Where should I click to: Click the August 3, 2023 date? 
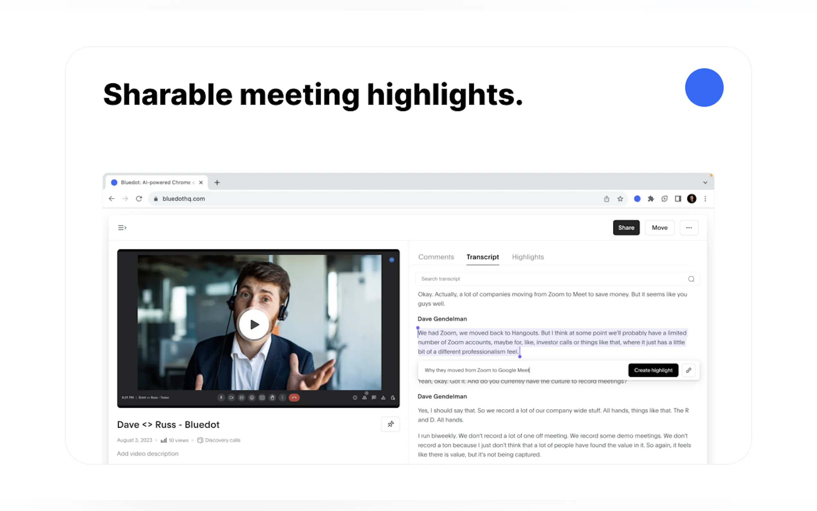pos(134,440)
